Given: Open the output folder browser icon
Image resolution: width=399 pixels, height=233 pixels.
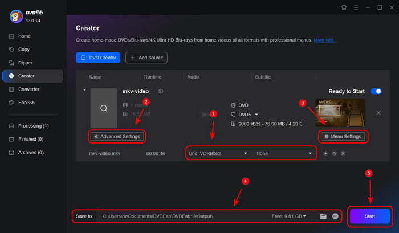Looking at the screenshot, I should tap(323, 216).
